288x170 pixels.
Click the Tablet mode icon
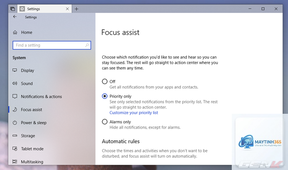pyautogui.click(x=15, y=149)
